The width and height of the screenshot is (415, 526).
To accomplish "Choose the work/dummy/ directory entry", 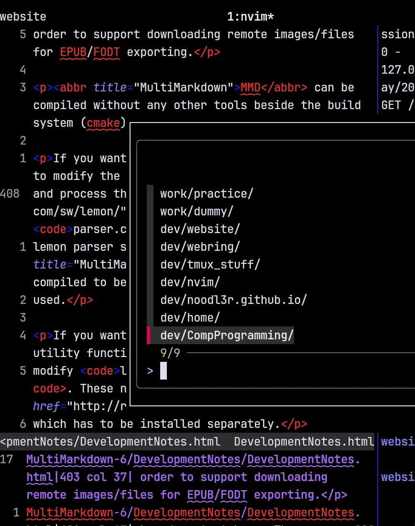I will [197, 212].
